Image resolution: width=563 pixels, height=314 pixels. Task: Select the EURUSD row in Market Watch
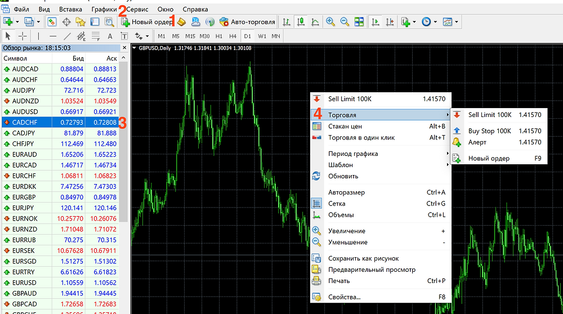coord(60,282)
